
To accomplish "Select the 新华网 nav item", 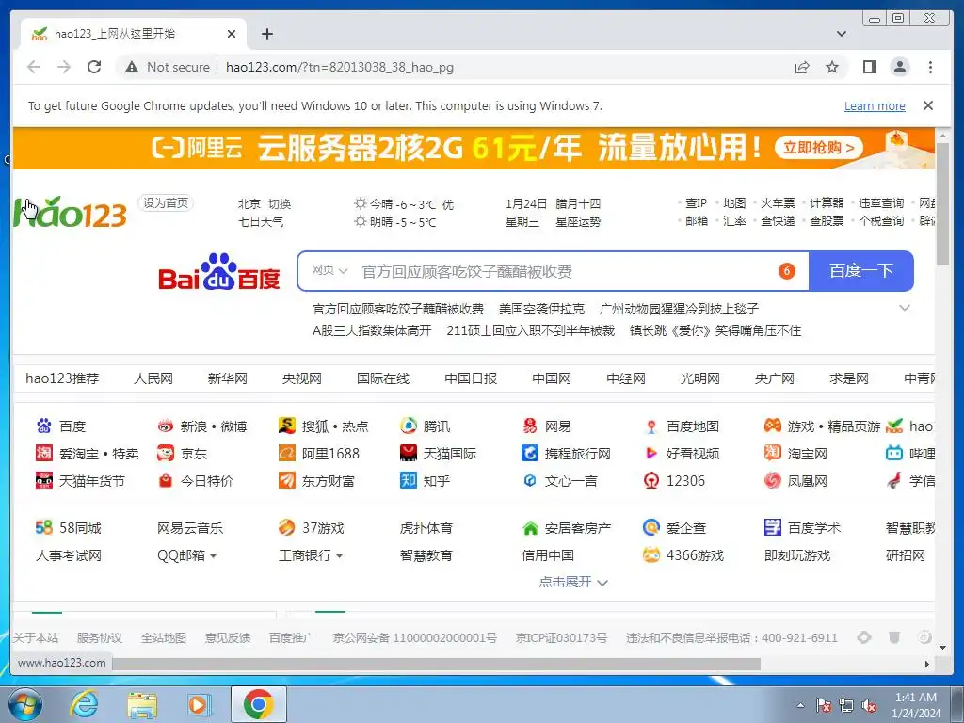I will pos(228,378).
